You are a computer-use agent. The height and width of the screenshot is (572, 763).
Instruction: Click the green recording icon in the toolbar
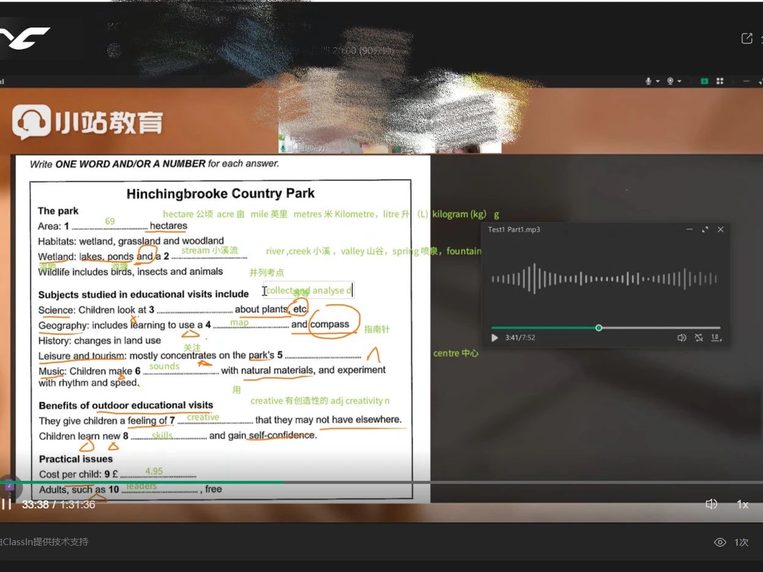click(x=704, y=81)
